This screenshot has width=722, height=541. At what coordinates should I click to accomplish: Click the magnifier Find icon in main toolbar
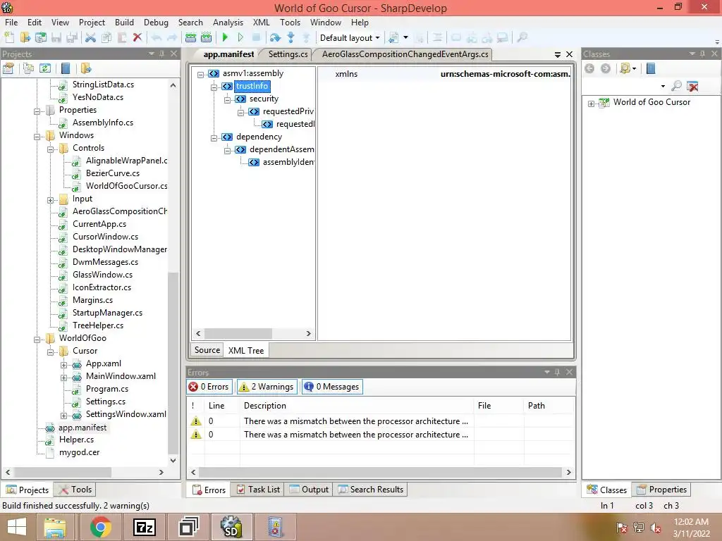click(x=522, y=38)
